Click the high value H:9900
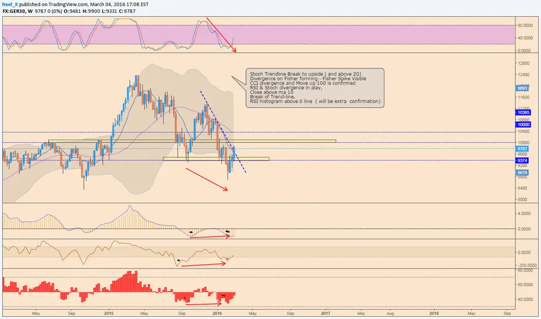 [x=92, y=11]
